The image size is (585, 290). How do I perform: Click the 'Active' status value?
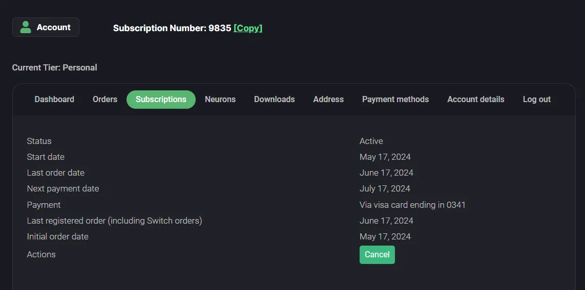point(371,141)
